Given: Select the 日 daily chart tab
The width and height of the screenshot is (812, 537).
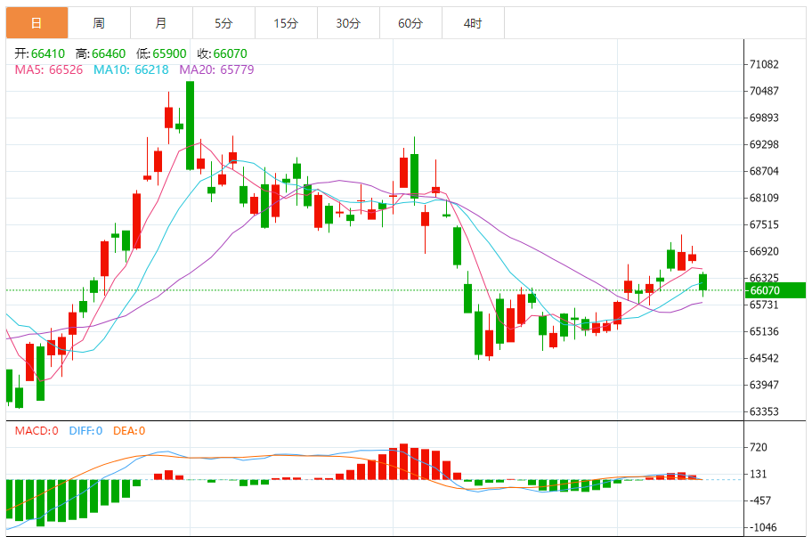Looking at the screenshot, I should (x=37, y=23).
